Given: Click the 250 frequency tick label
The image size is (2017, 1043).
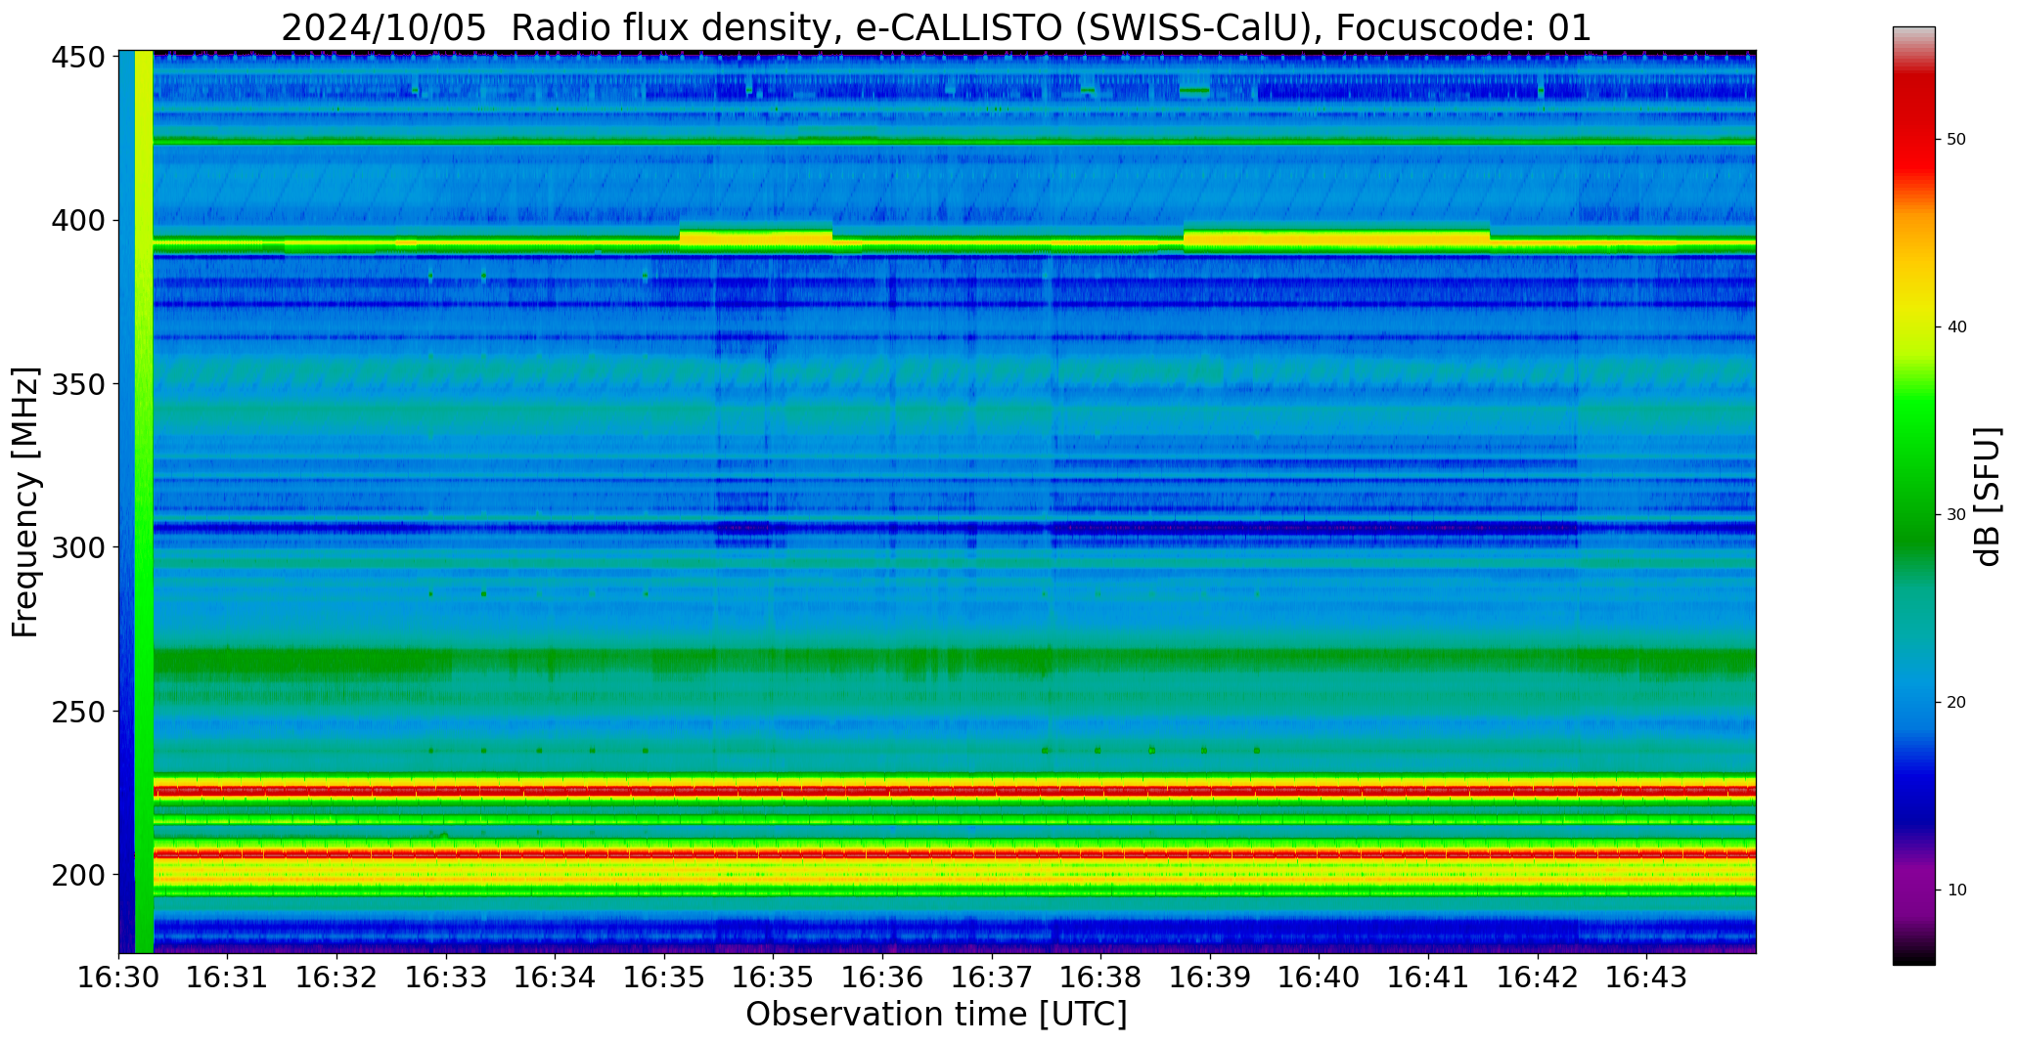Looking at the screenshot, I should (x=78, y=711).
